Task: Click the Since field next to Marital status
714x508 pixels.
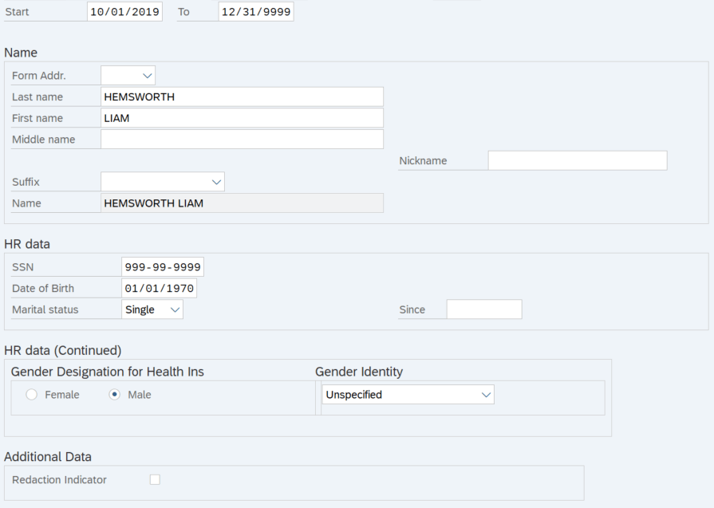Action: 483,309
